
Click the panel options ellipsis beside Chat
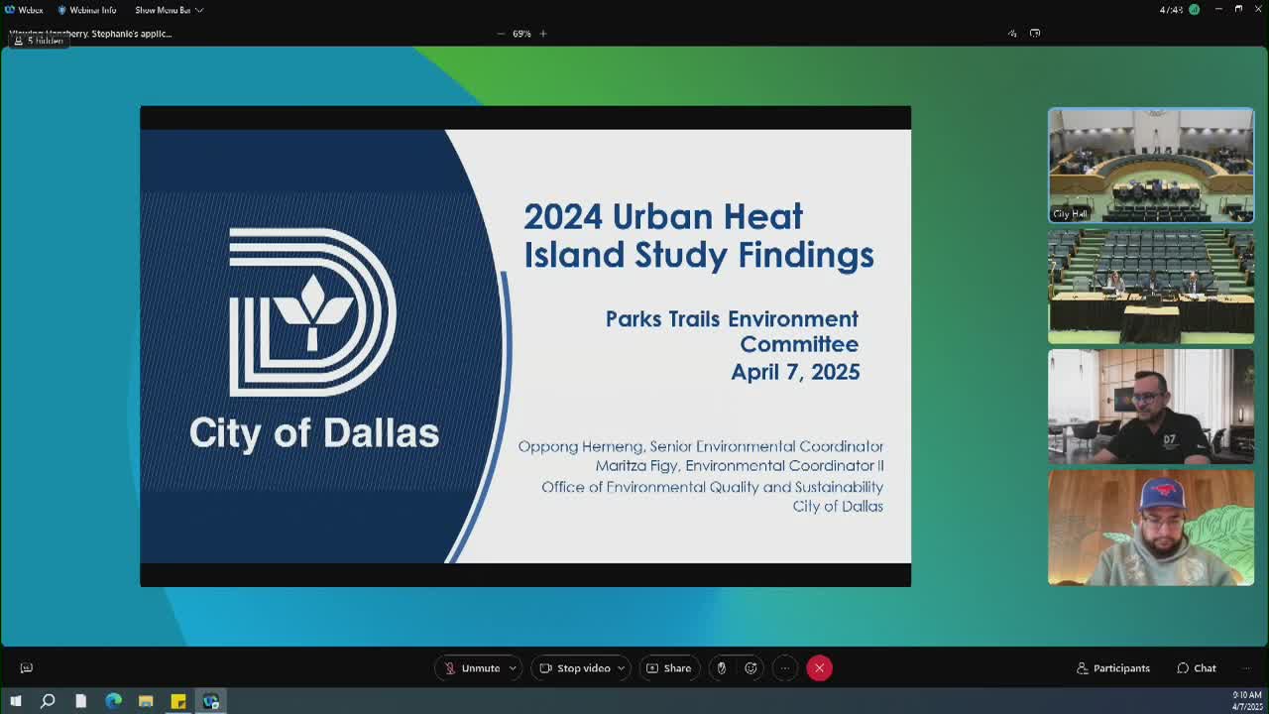tap(1245, 667)
